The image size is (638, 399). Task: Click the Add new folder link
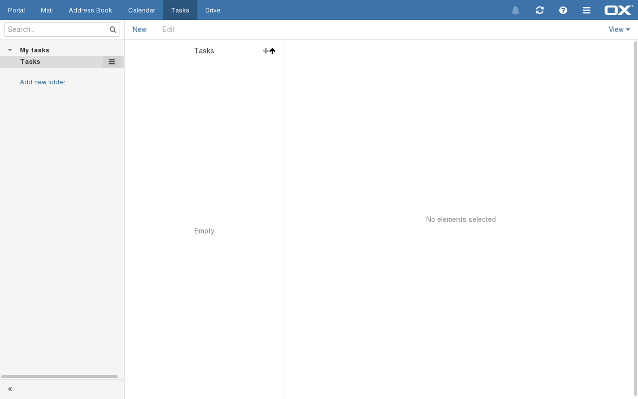42,82
